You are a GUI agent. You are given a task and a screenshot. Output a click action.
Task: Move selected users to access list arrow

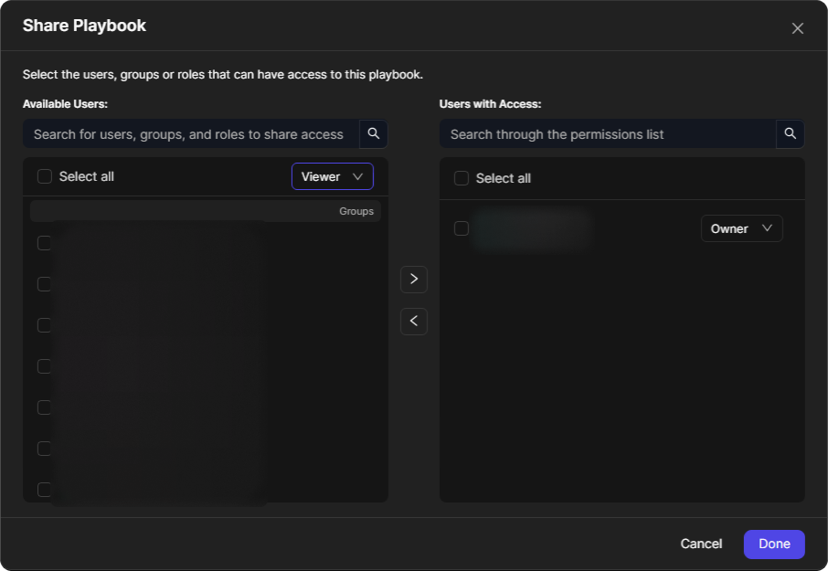click(x=413, y=280)
